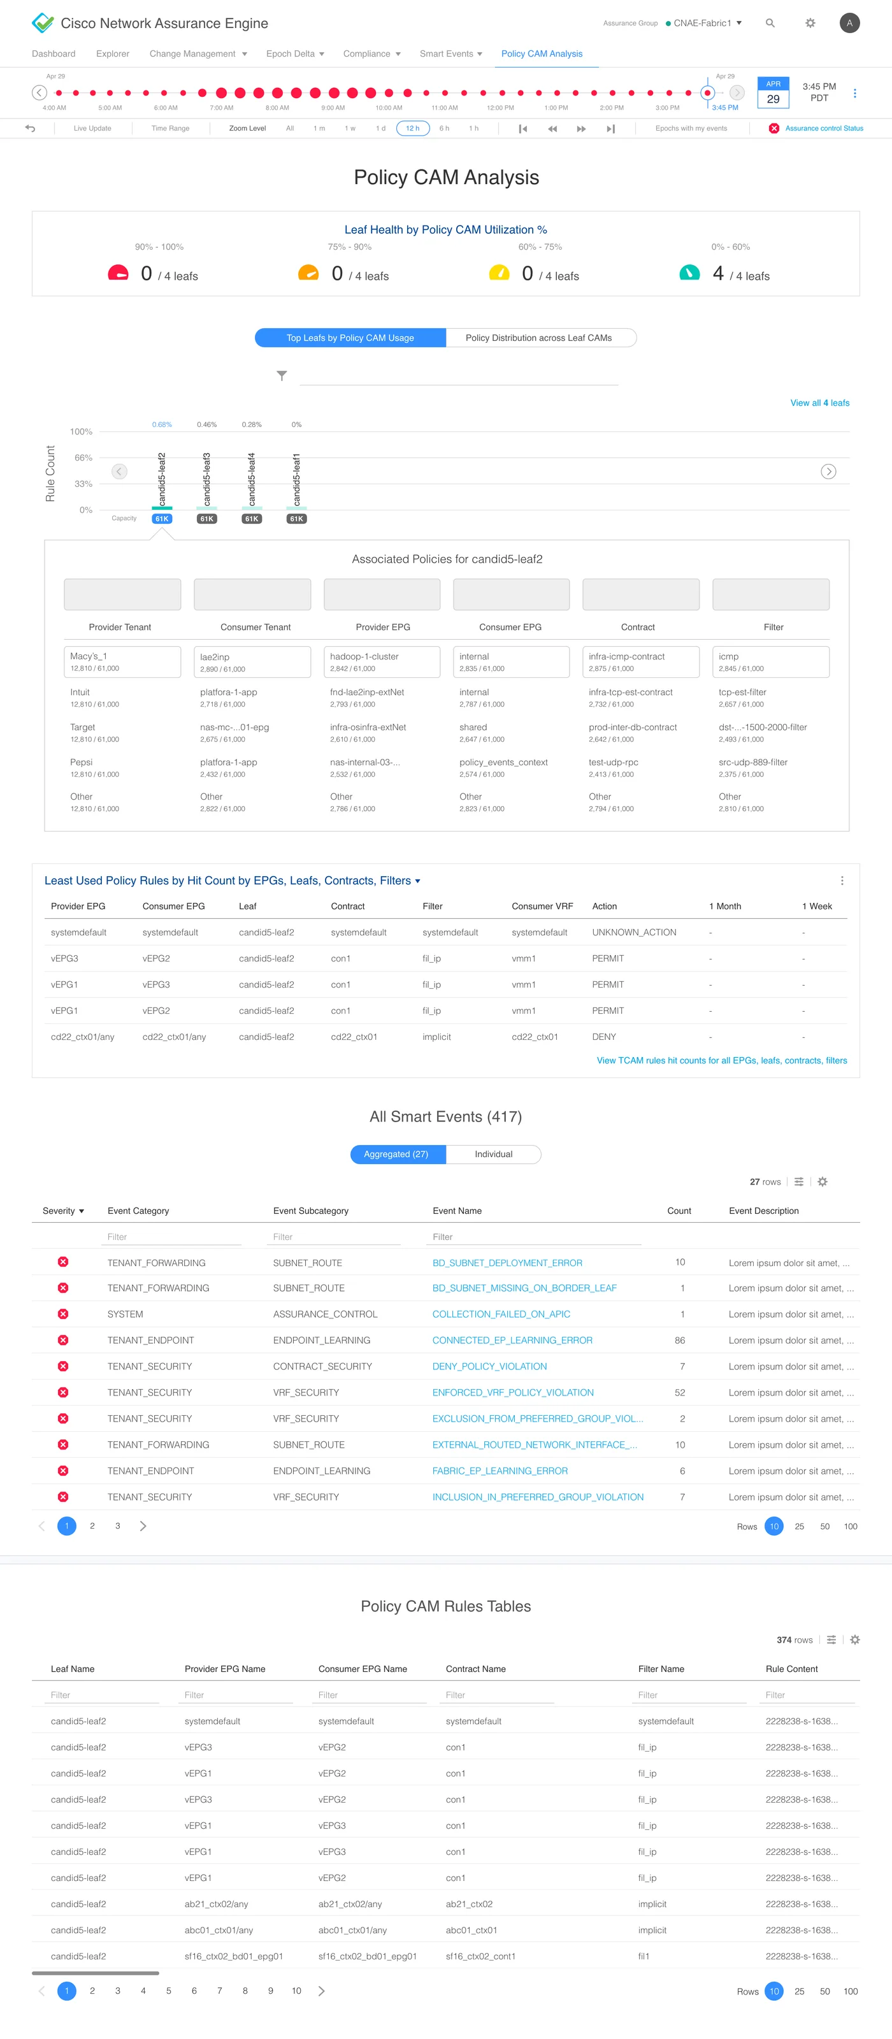Open the DENY_POLICY_VIOLATION event link
Screen dimensions: 892x2039
[x=489, y=1366]
